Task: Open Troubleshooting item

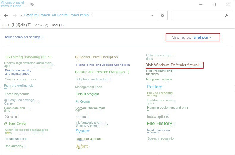Action: [16, 139]
